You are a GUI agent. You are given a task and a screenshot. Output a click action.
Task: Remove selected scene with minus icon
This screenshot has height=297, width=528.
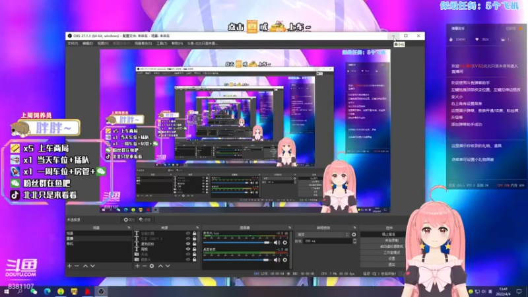click(77, 266)
